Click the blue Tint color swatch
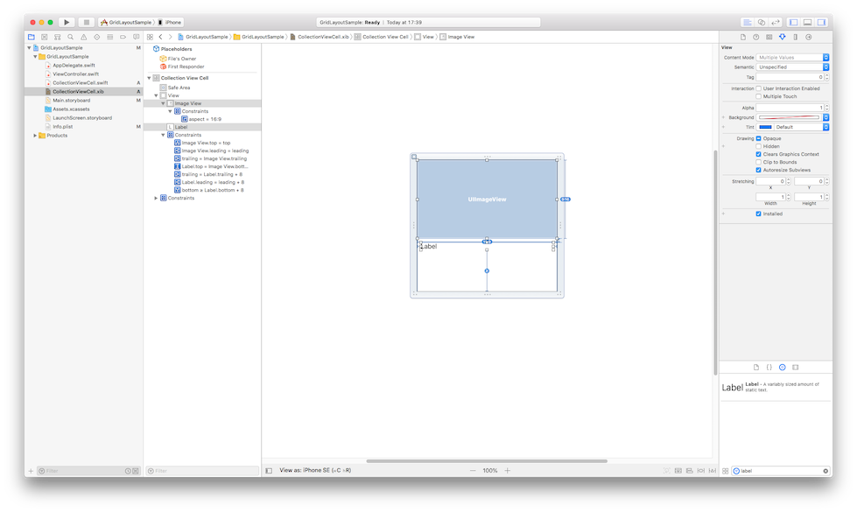857x512 pixels. (765, 127)
